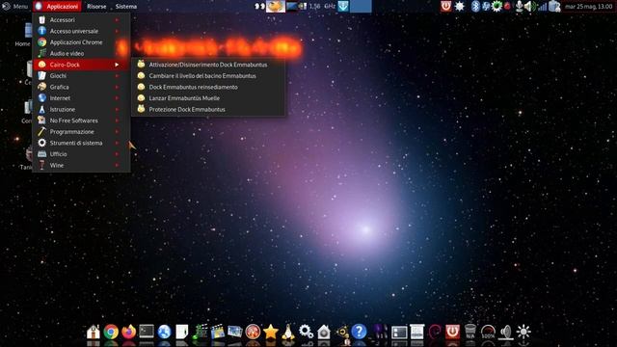The width and height of the screenshot is (617, 347).
Task: Open the Sistema menu
Action: (x=126, y=7)
